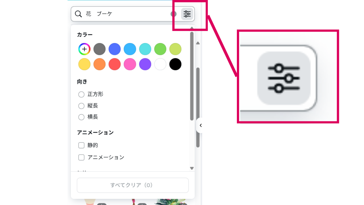The width and height of the screenshot is (364, 205).
Task: Collapse the side panel with the chevron arrow
Action: (x=200, y=125)
